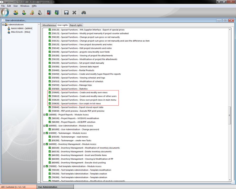Click the book icon with red arrow
Screen dimensions: 236x189
pos(49,12)
